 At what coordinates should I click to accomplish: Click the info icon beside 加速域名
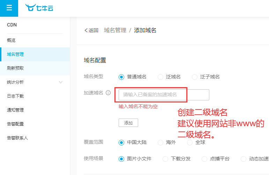[x=108, y=93]
